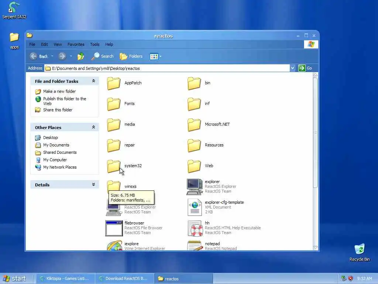The width and height of the screenshot is (378, 284).
Task: Click the network tray icon
Action: [x=344, y=278]
